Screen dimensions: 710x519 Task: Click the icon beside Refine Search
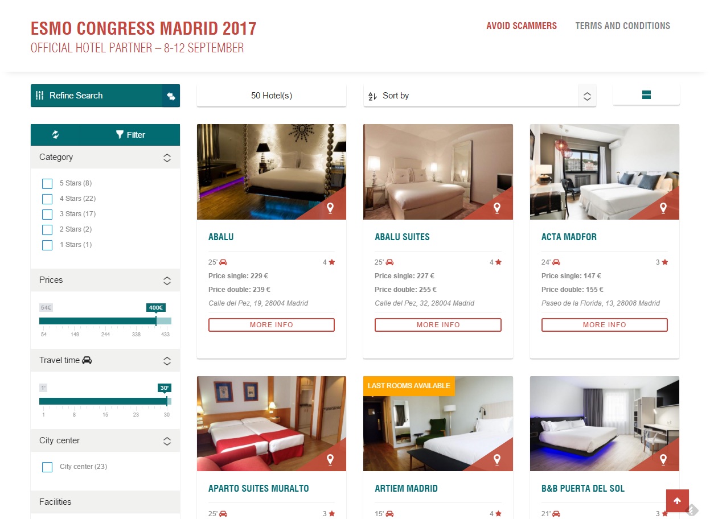coord(171,96)
